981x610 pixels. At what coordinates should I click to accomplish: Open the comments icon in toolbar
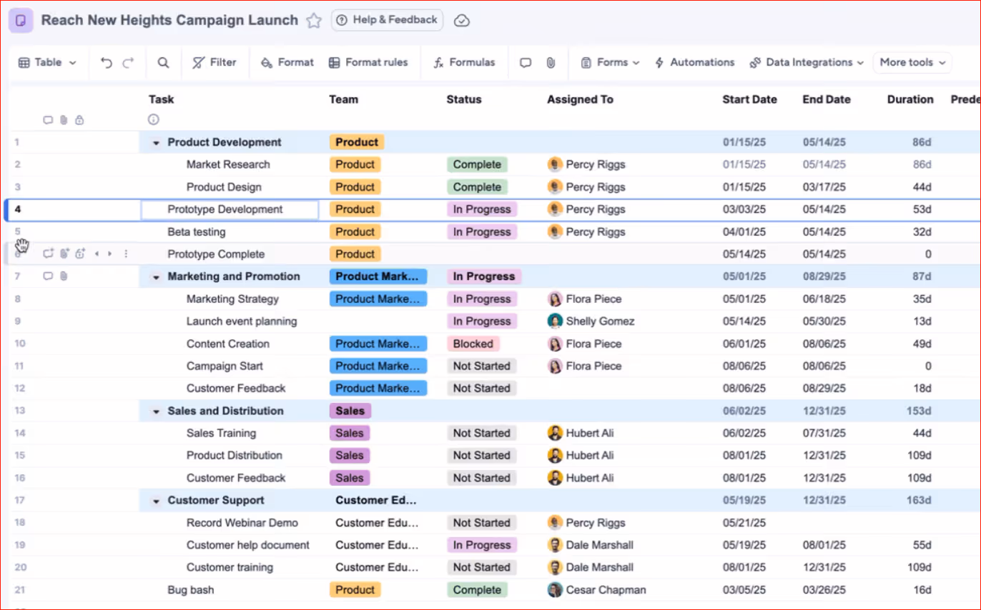pyautogui.click(x=526, y=63)
